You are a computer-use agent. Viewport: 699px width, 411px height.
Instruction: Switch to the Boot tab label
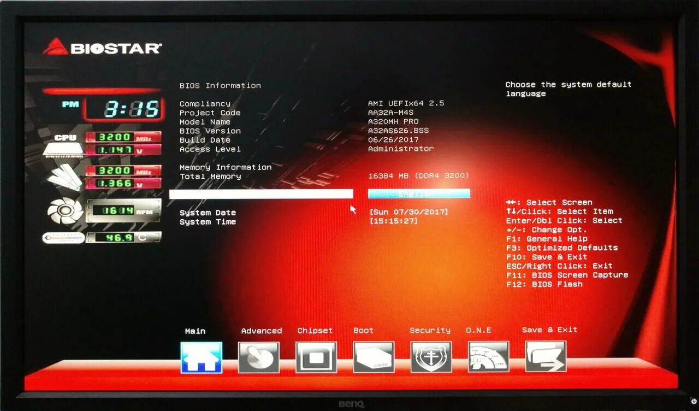click(363, 330)
